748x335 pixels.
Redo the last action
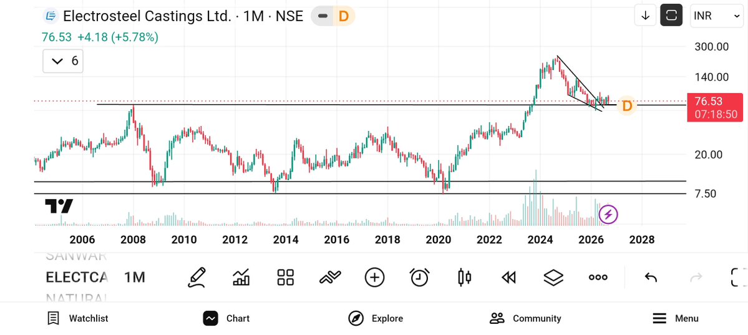[x=696, y=277]
